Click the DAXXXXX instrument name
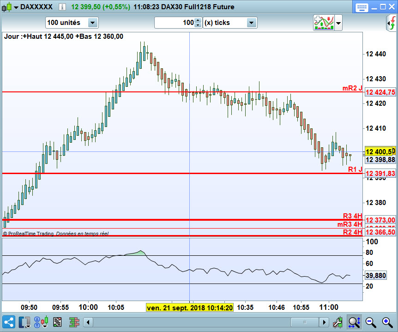 coord(36,7)
